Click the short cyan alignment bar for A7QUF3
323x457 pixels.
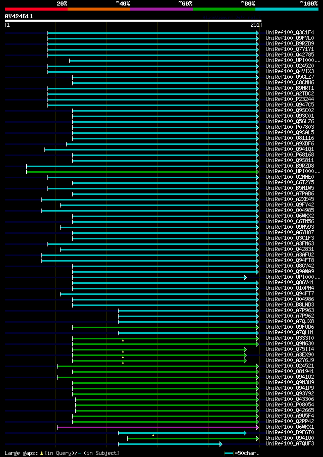(x=169, y=444)
